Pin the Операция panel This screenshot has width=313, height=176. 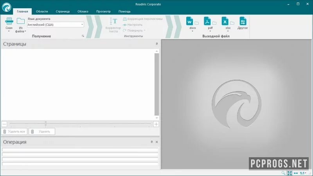click(152, 142)
